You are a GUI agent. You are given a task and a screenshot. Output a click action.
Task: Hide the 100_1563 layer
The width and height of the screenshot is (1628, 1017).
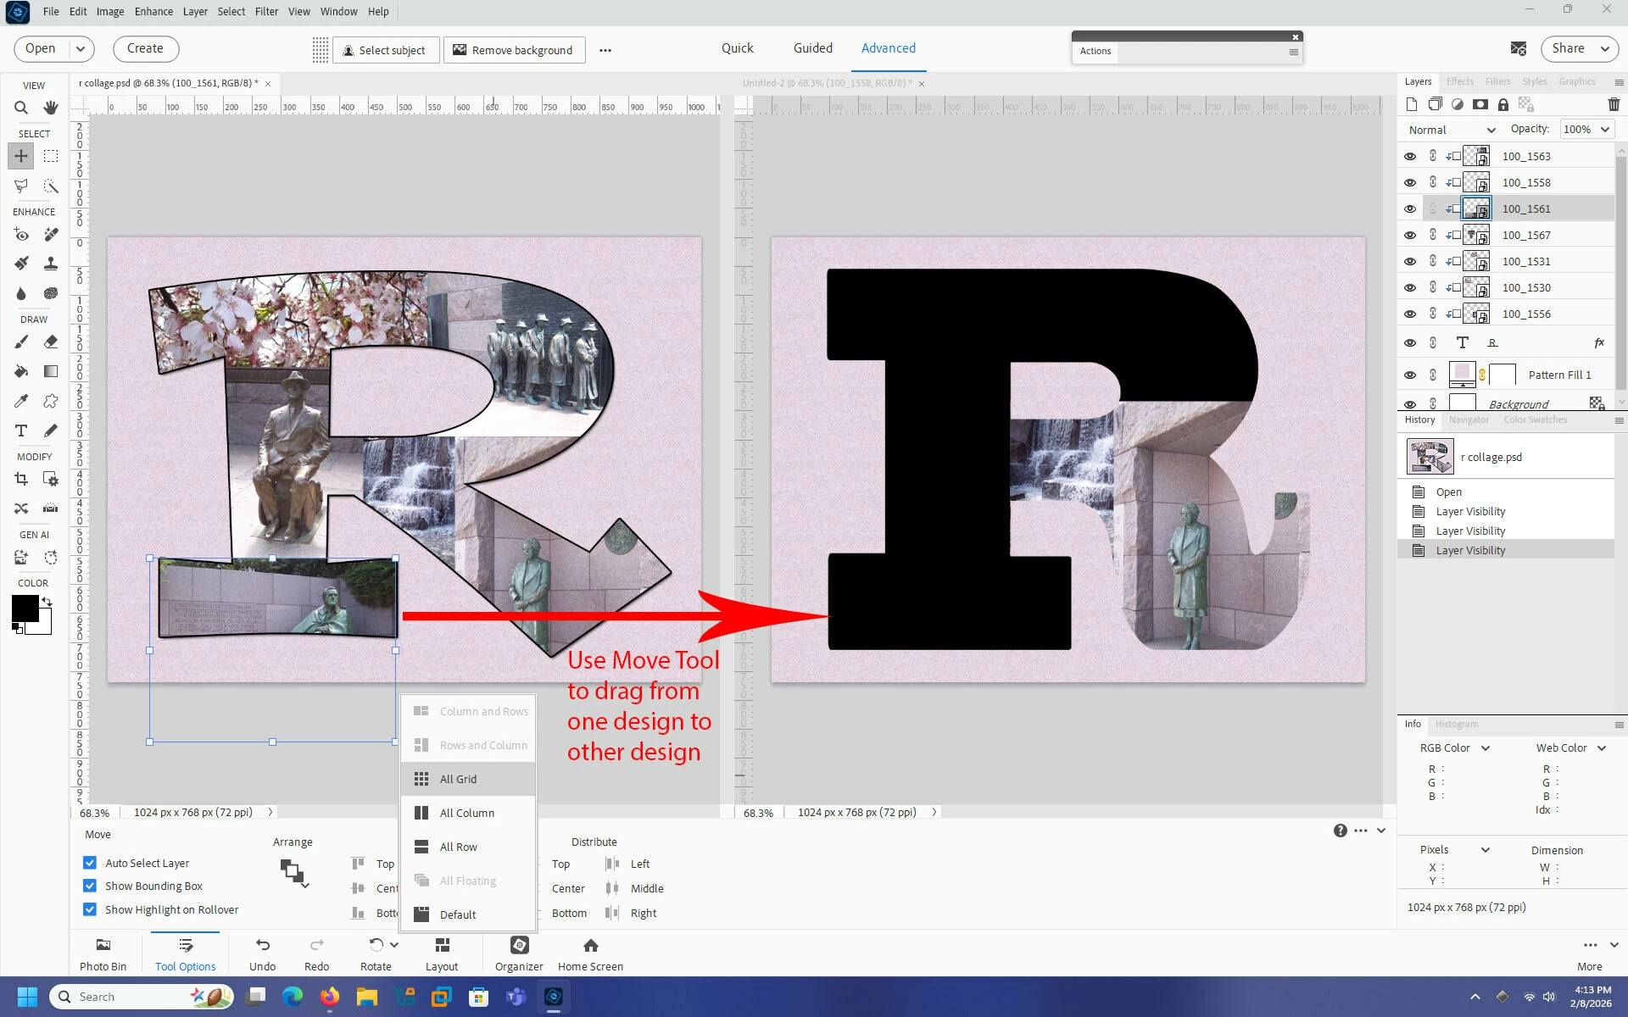pyautogui.click(x=1410, y=156)
